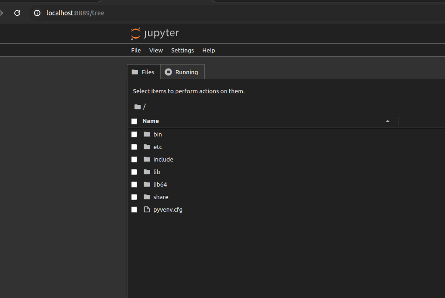Click the etc folder icon
This screenshot has height=298, width=445.
(147, 147)
